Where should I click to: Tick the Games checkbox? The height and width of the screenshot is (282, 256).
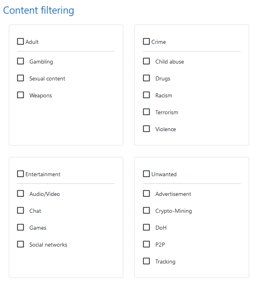tap(21, 227)
